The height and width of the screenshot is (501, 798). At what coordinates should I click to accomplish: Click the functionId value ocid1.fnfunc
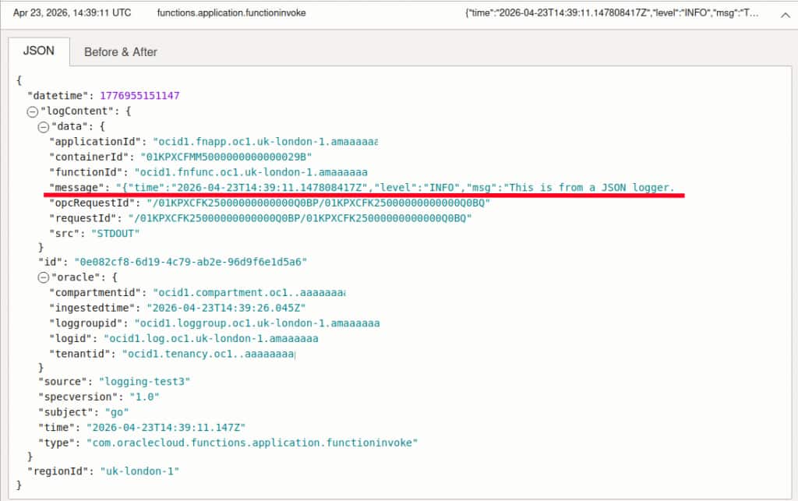(x=251, y=172)
